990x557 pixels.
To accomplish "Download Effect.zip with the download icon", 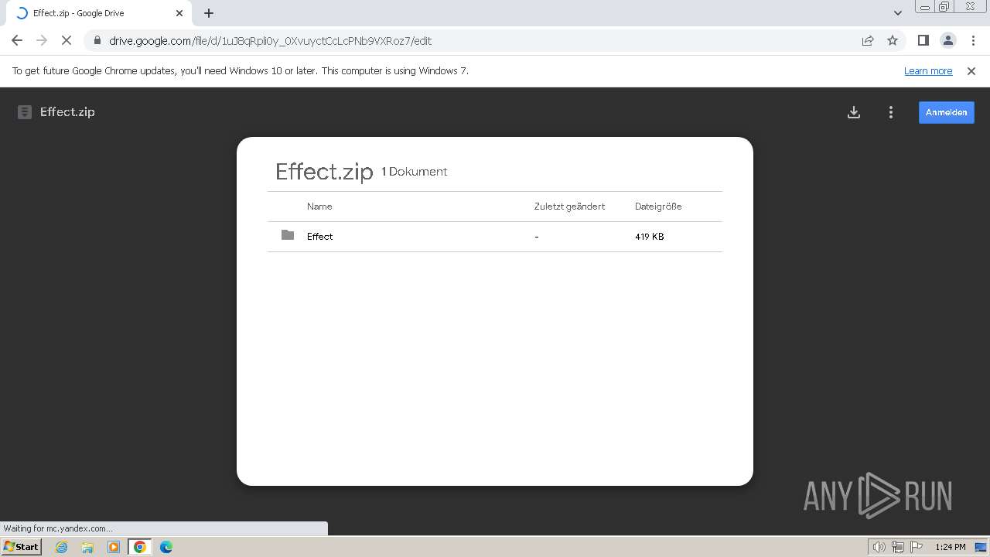I will tap(854, 112).
